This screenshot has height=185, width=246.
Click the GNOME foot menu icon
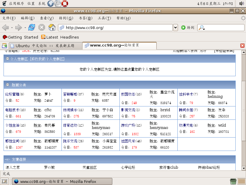point(4,3)
